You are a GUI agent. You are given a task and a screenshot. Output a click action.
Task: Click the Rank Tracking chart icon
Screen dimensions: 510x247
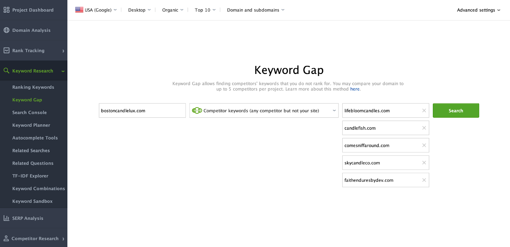point(6,50)
